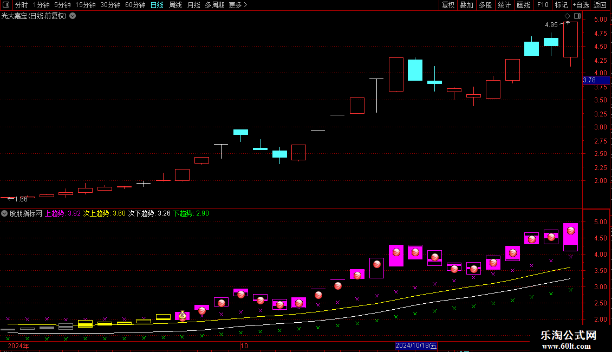
Task: Click the 上趋势: 3.92 indicator value
Action: point(63,213)
